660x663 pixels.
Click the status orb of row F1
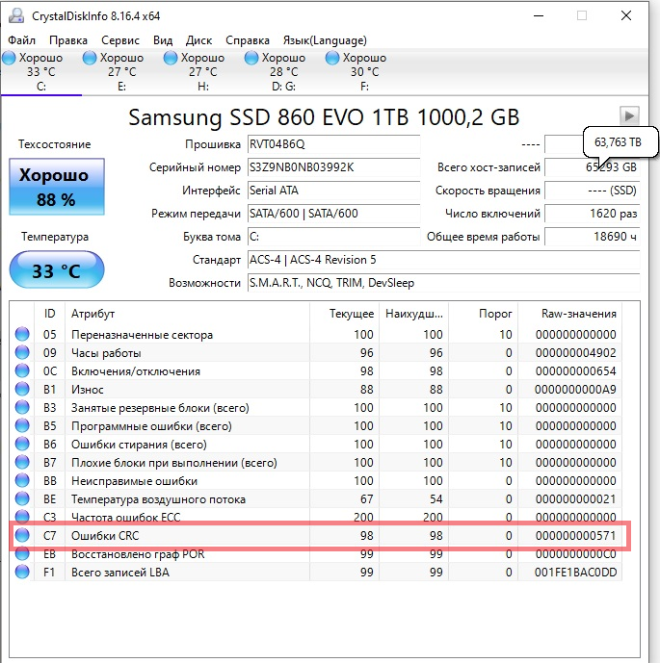pos(22,573)
